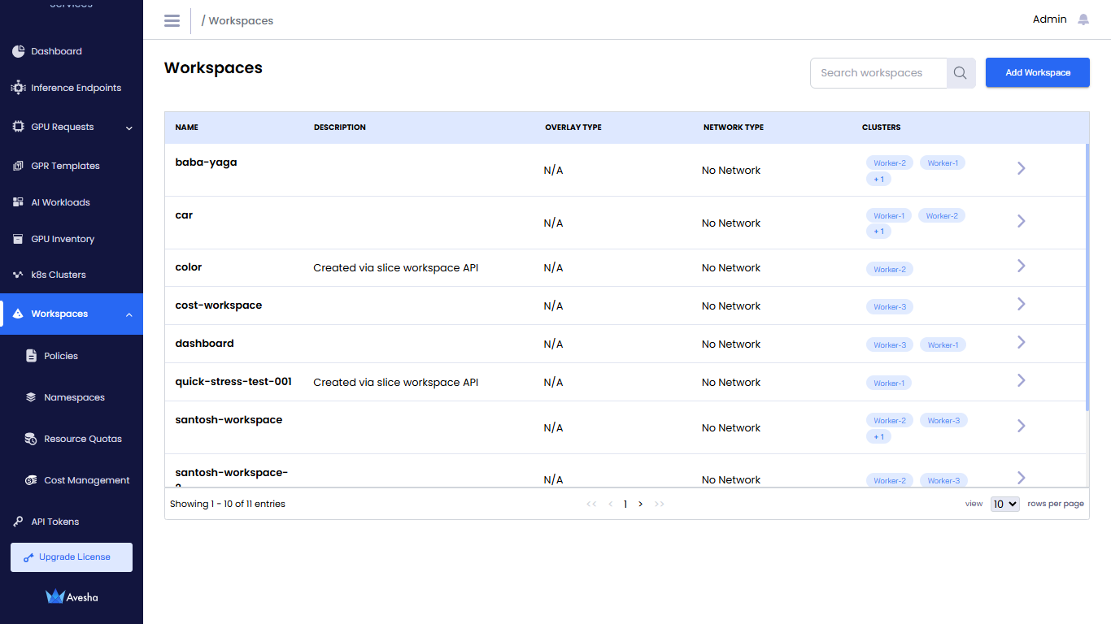Open notifications bell icon
1111x624 pixels.
(1083, 19)
